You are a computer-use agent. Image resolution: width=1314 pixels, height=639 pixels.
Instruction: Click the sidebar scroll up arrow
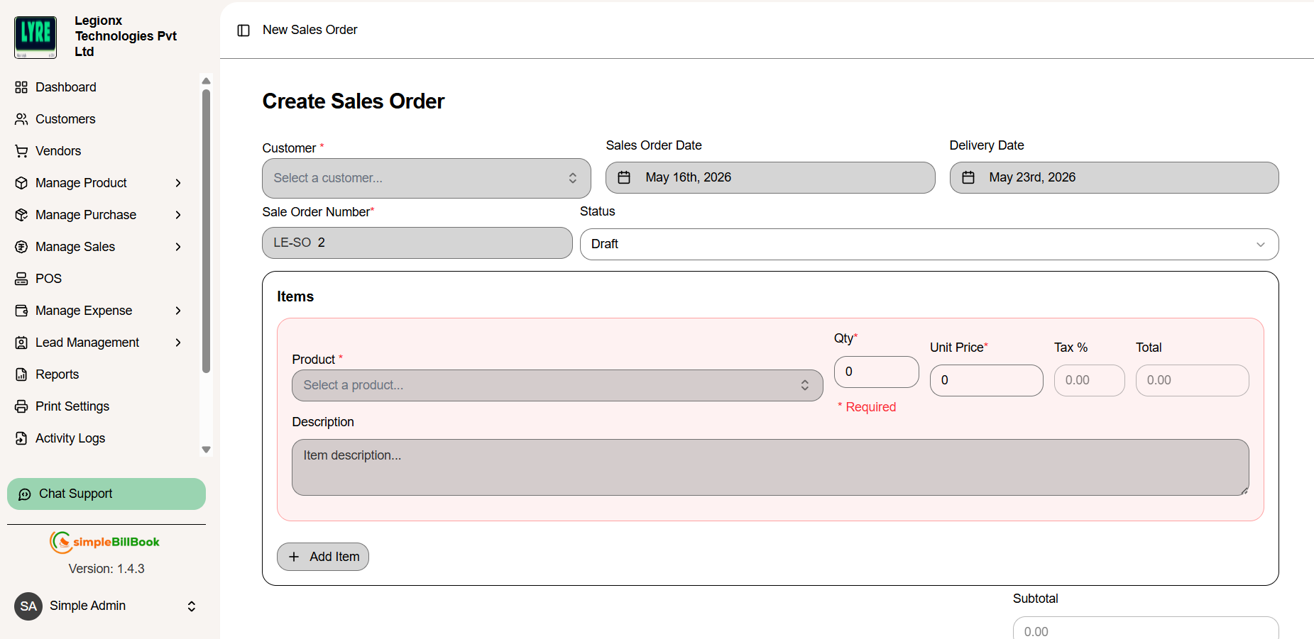(x=206, y=81)
